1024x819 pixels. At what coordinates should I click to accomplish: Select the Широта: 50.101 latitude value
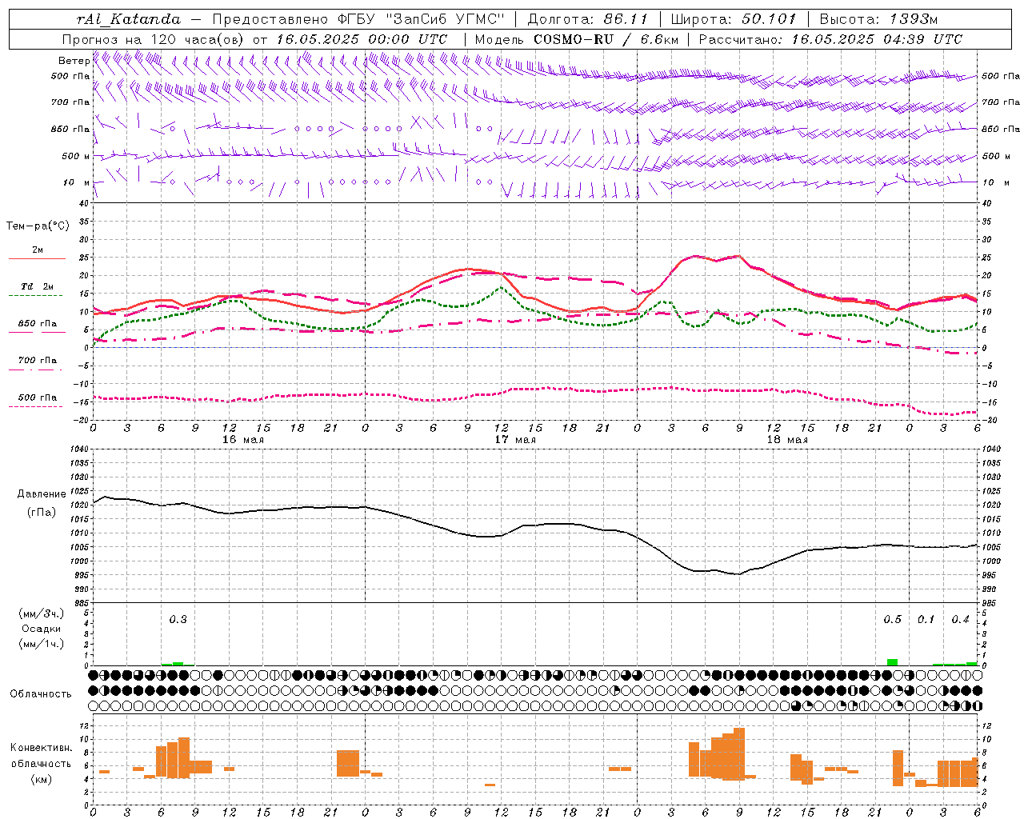(734, 19)
